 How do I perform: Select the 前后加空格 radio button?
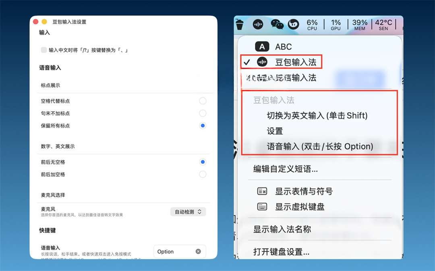pyautogui.click(x=203, y=174)
